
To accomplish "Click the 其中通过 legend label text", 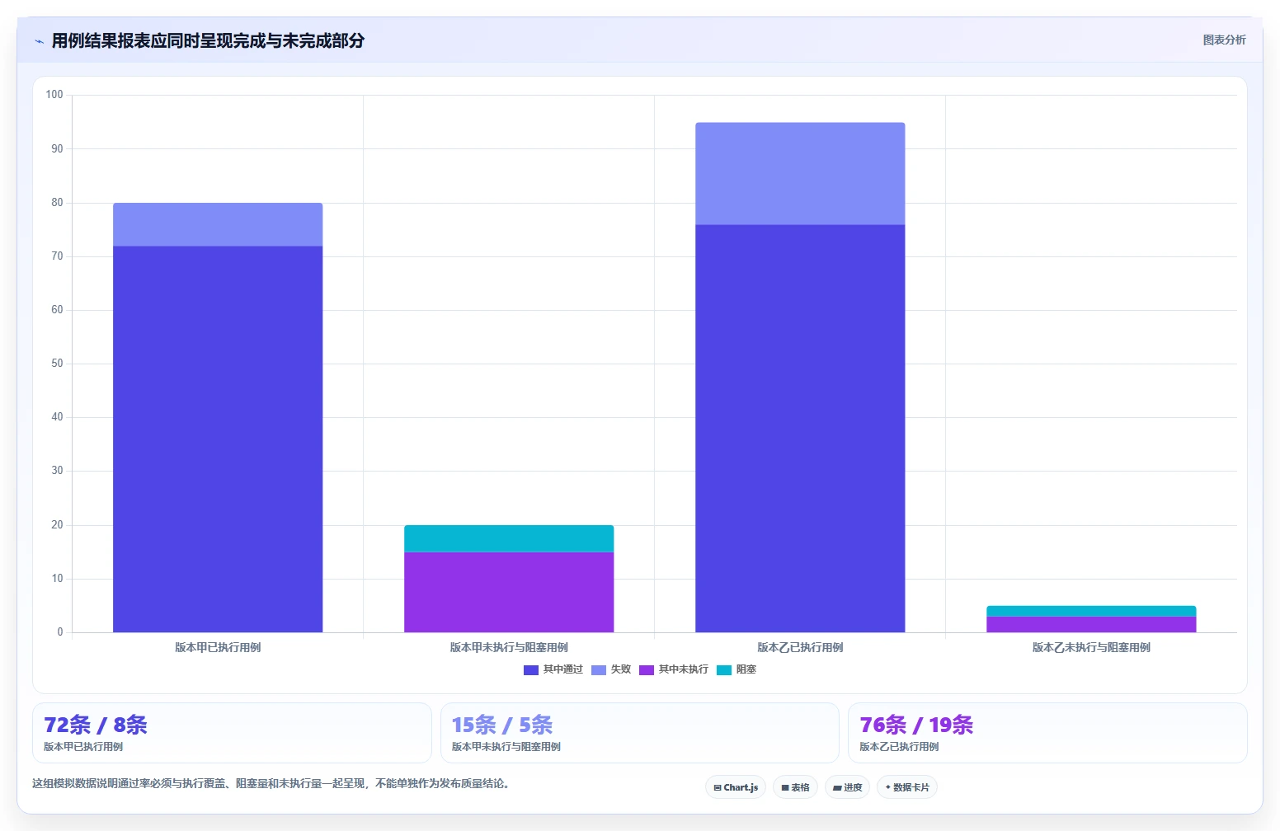I will click(563, 669).
